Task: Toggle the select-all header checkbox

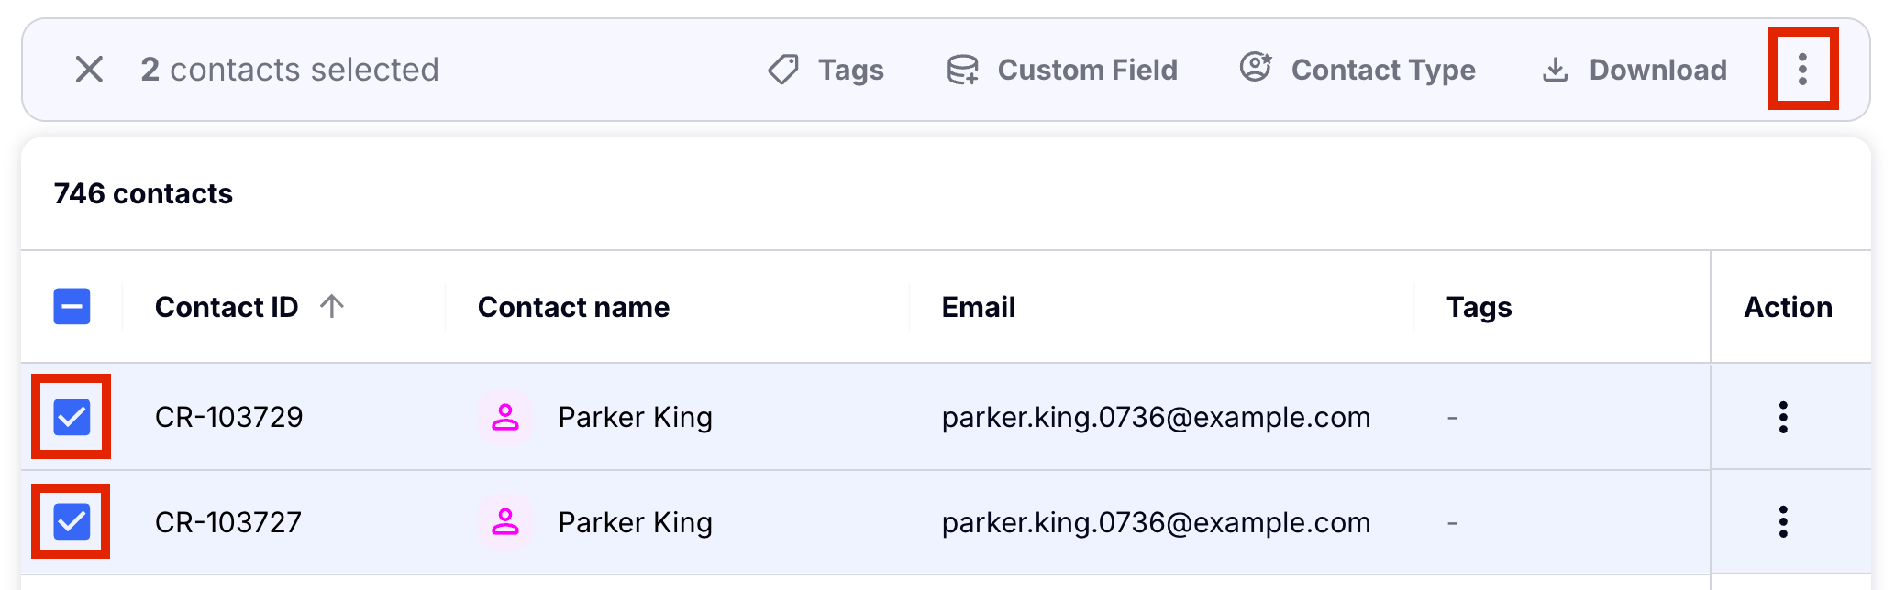Action: 72,306
